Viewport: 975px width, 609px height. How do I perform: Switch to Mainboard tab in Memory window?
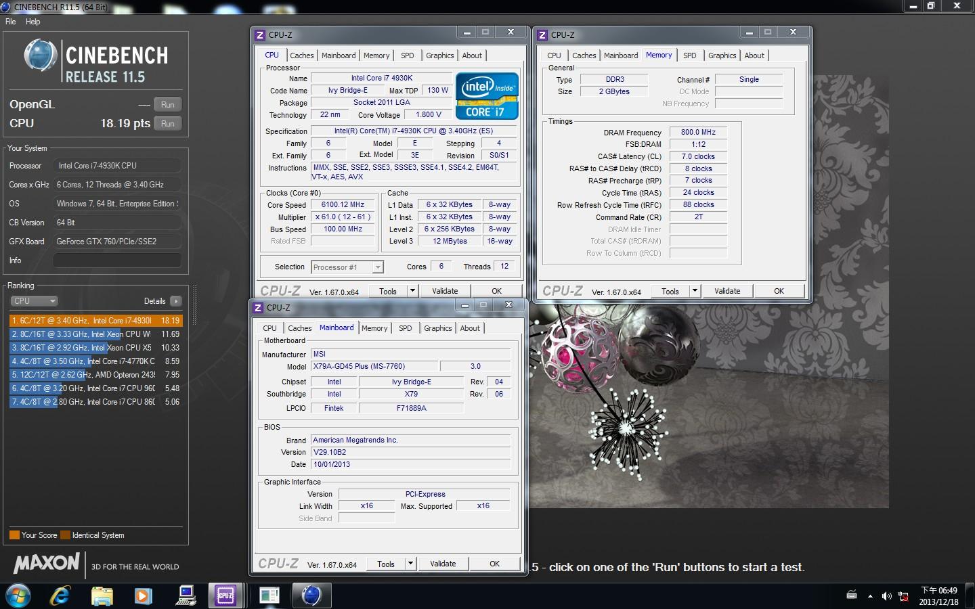(621, 56)
